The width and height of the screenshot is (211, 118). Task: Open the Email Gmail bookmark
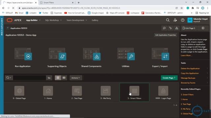click(19, 13)
